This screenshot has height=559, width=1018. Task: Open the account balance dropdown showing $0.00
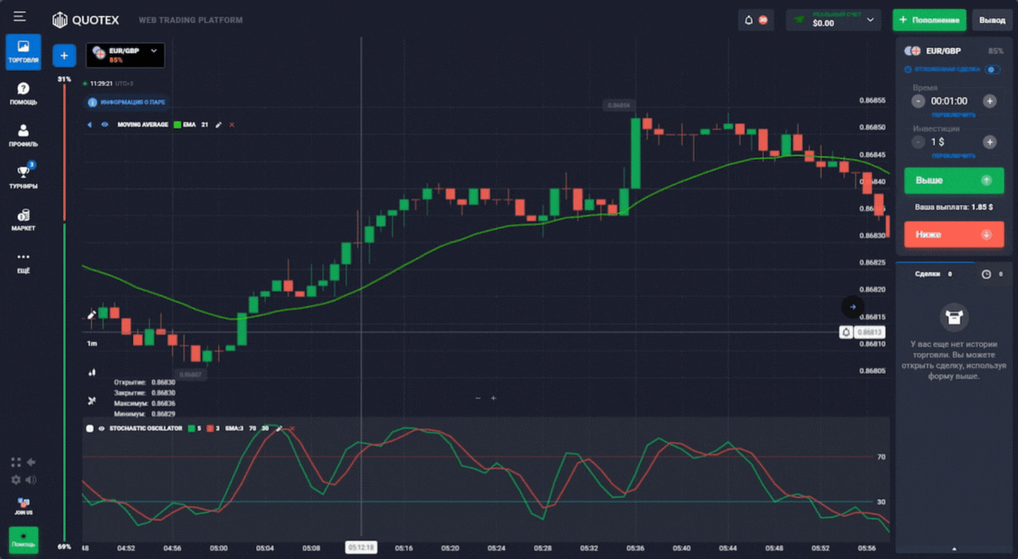tap(833, 20)
